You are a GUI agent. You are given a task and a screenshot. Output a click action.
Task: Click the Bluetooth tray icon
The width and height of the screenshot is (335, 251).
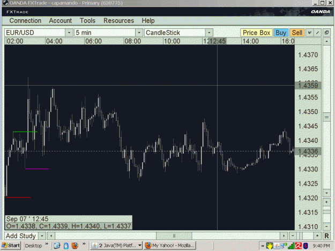(306, 246)
